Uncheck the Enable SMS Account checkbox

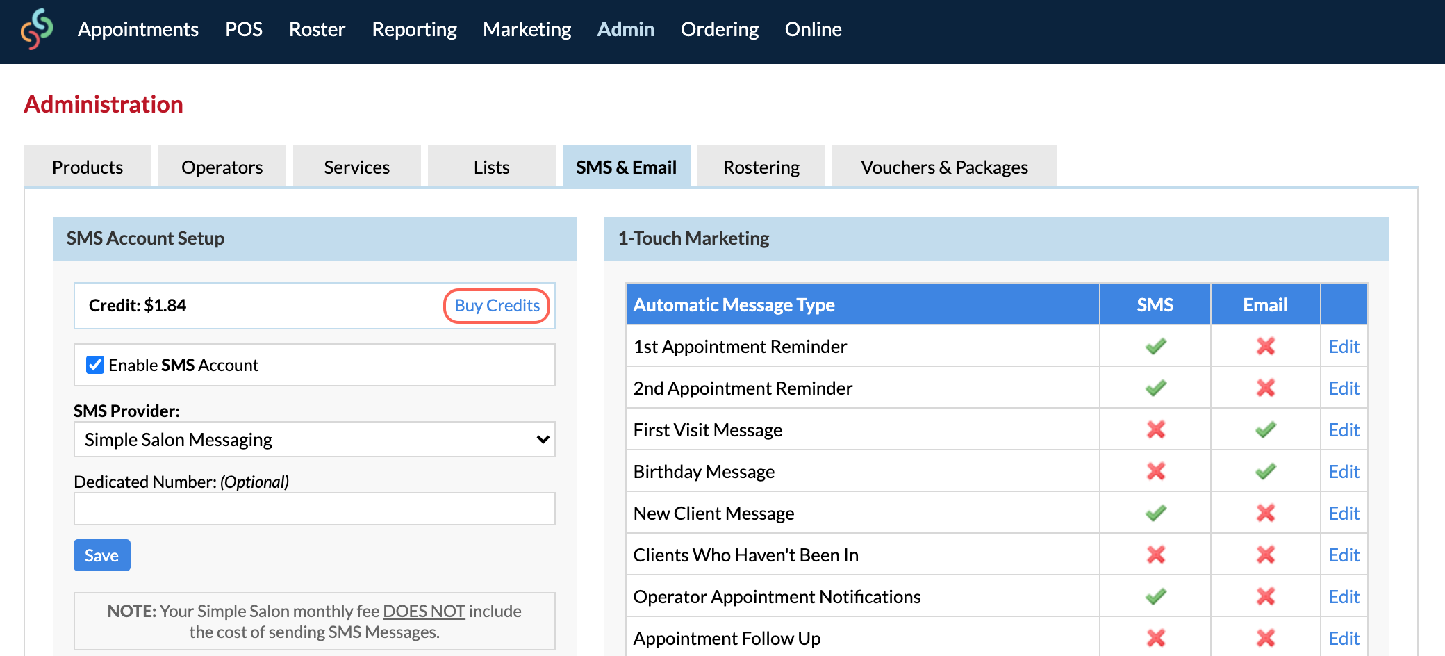95,365
